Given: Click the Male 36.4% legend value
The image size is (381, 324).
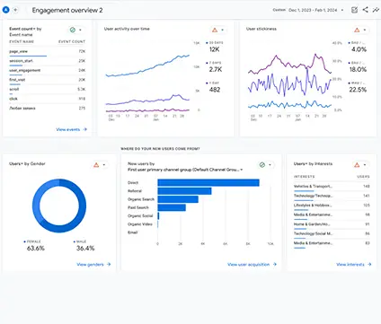Looking at the screenshot, I should click(85, 249).
